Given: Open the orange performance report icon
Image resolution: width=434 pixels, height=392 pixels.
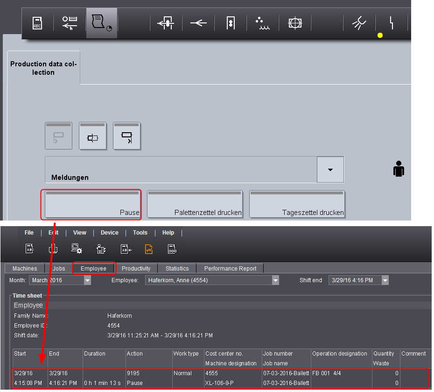Looking at the screenshot, I should (x=148, y=249).
